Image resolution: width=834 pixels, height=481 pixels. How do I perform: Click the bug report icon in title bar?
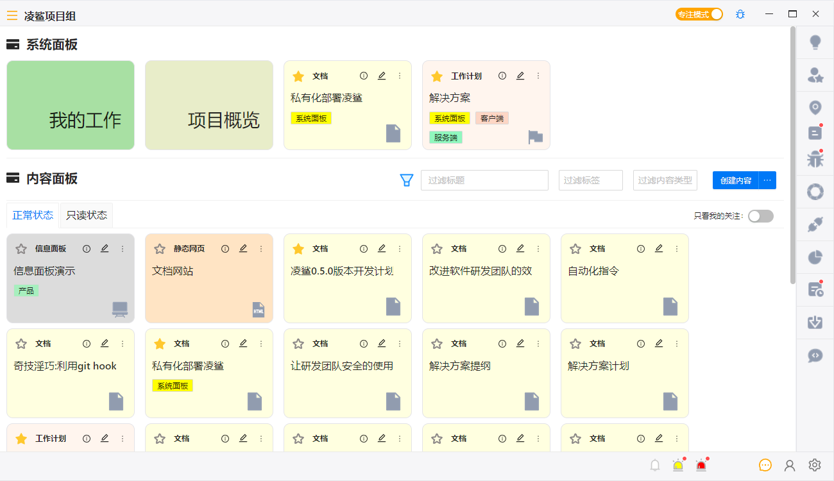click(x=740, y=14)
